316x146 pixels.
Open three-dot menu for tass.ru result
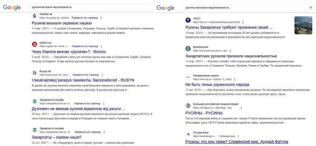243,22
